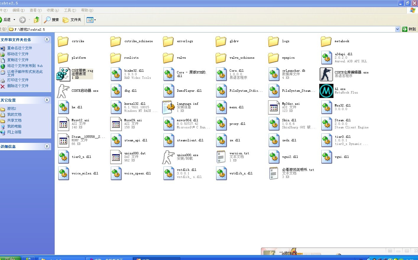Screen dimensions: 418x260
Task: Open the 工具(T) menu
Action: [x=70, y=10]
